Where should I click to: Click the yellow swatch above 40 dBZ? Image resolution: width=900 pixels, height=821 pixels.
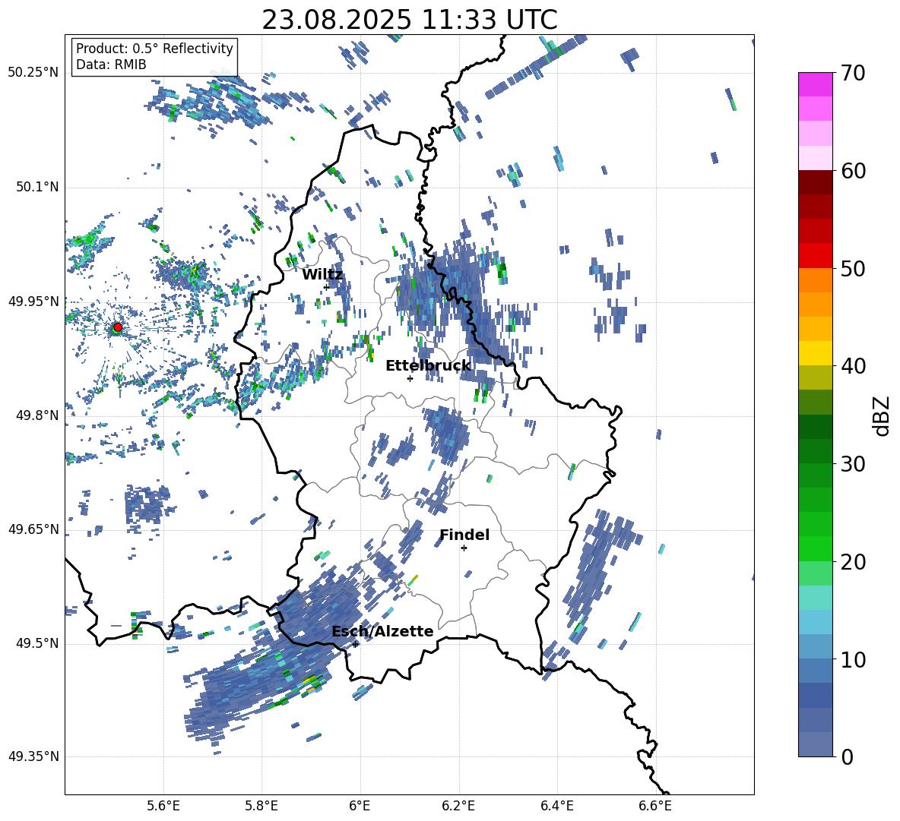click(816, 353)
